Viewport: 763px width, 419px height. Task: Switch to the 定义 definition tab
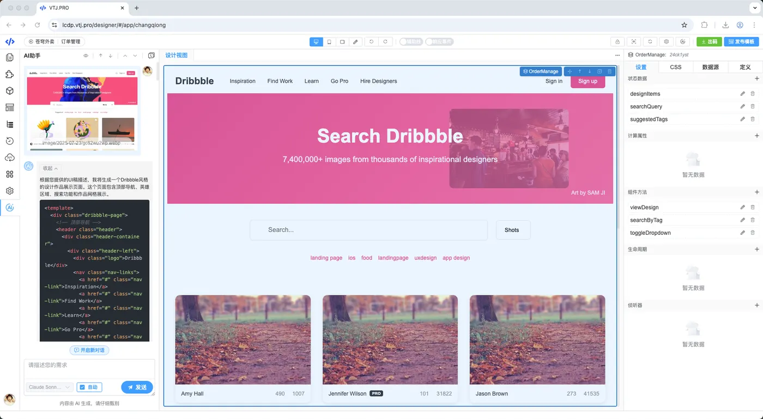tap(745, 67)
